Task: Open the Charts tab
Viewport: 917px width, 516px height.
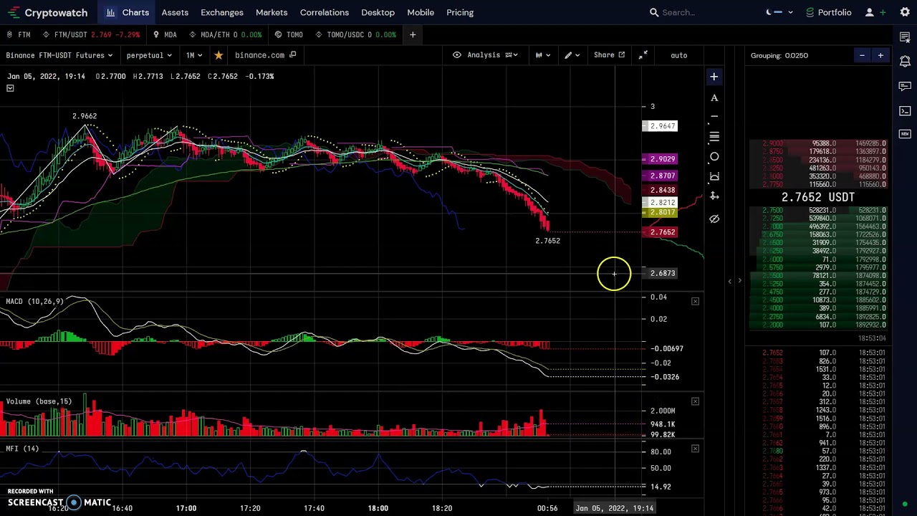Action: coord(128,12)
